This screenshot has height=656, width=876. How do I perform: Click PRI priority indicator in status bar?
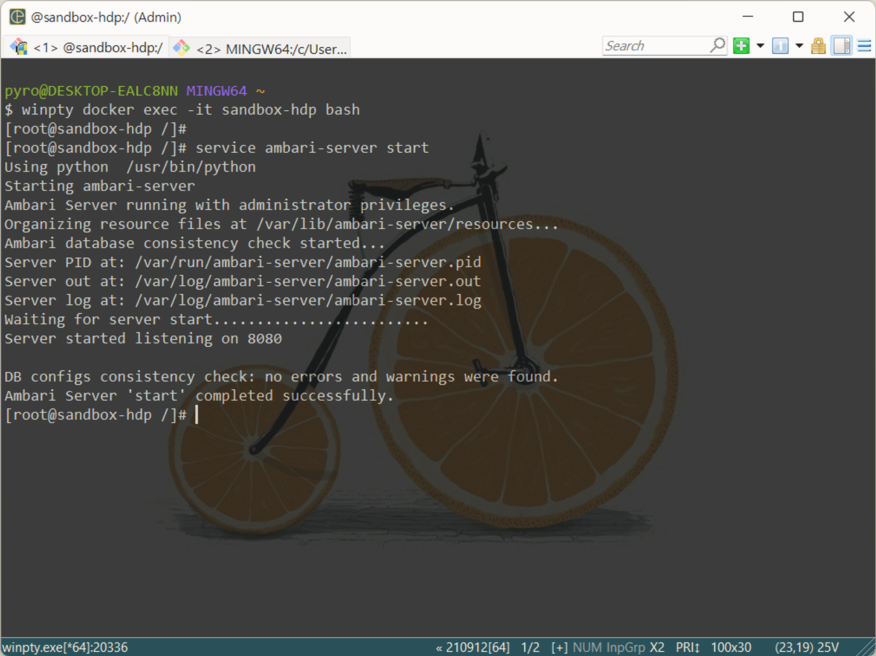point(688,647)
